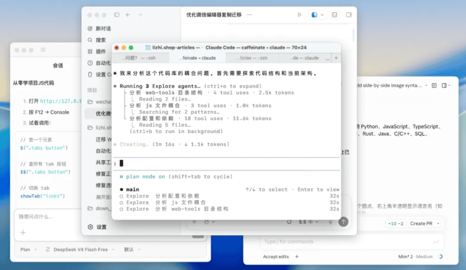
Task: Open the Finder-icon app dropdown
Action: pos(317,14)
